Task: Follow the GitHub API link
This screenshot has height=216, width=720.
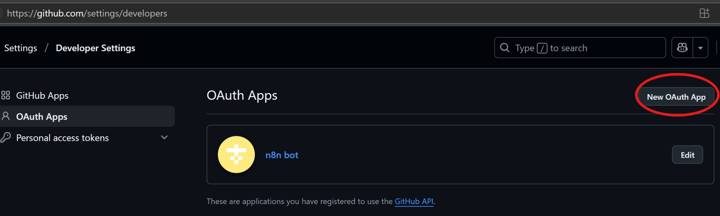Action: pos(414,201)
